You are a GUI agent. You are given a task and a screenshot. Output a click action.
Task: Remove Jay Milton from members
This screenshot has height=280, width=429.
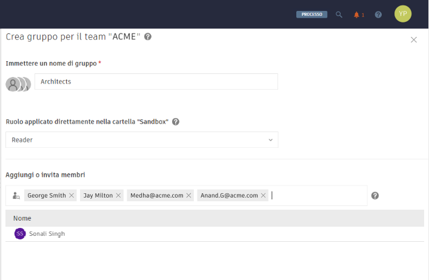tap(118, 195)
